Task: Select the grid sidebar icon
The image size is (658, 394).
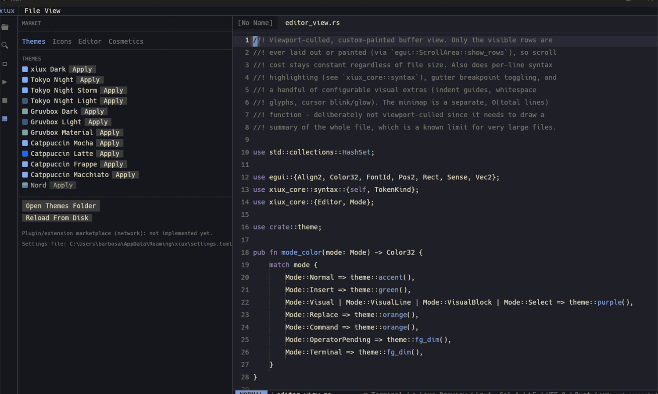Action: [5, 100]
